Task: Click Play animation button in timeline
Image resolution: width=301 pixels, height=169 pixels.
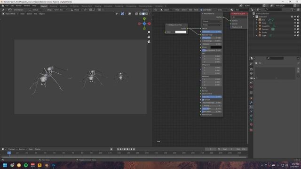Action: [127, 149]
